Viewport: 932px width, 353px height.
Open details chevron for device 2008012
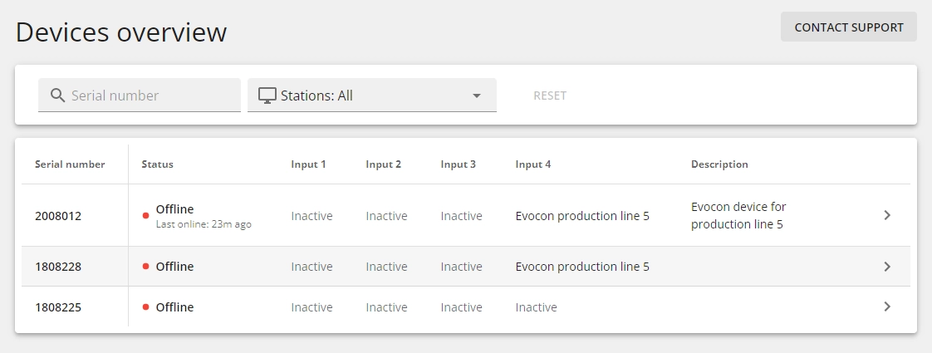tap(887, 215)
